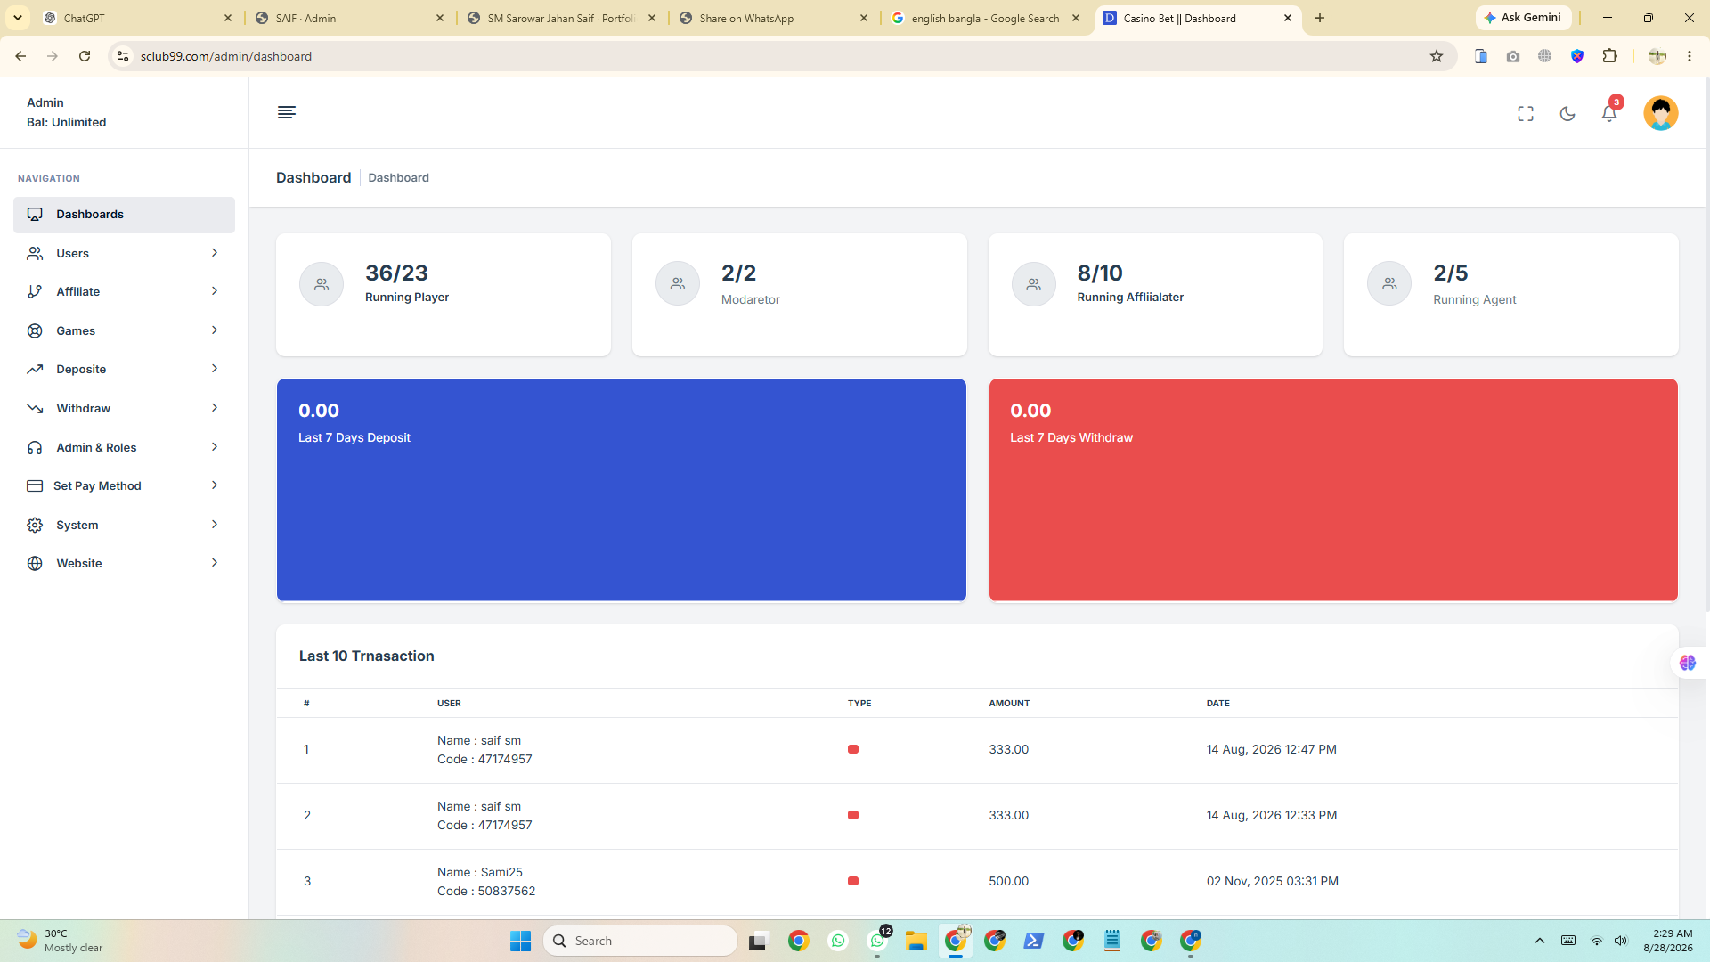Open the Dashboards navigation item

coord(124,215)
